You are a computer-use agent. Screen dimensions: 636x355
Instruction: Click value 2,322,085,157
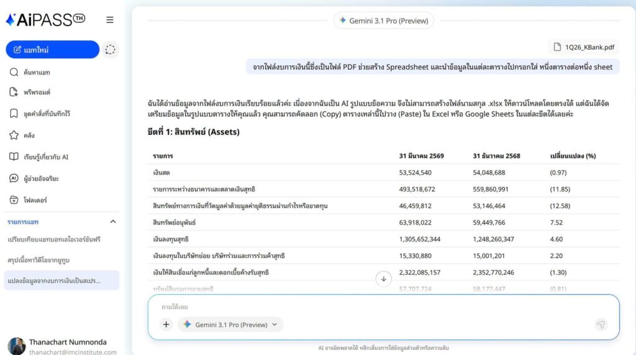click(420, 272)
